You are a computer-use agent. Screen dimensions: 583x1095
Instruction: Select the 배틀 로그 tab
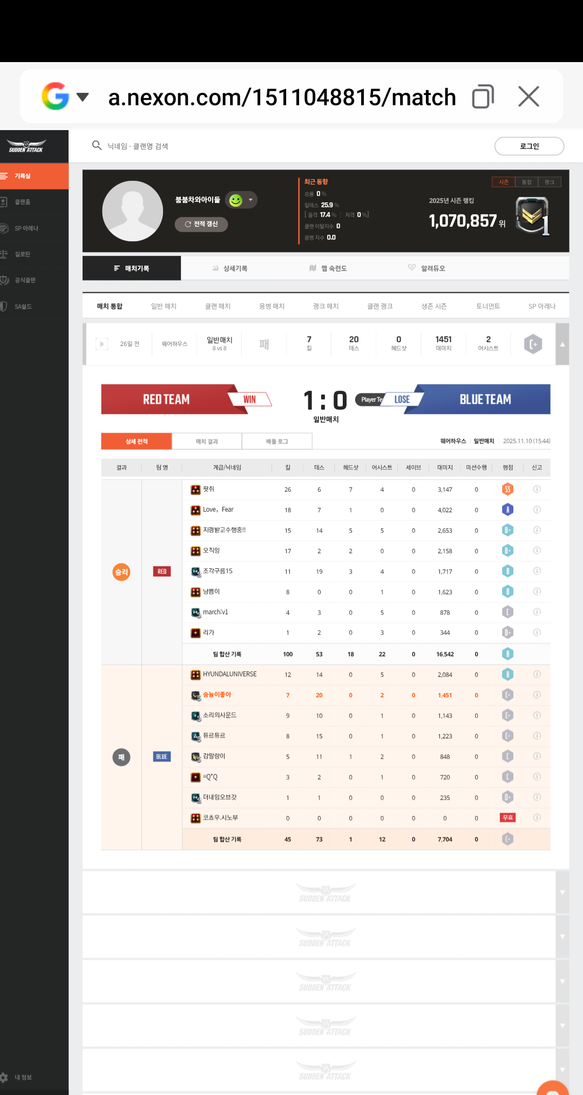tap(277, 441)
